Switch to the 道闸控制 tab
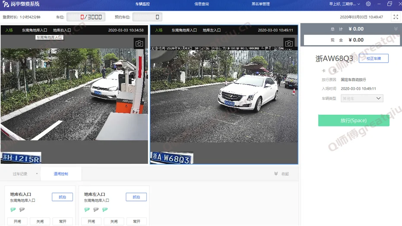 coord(61,174)
